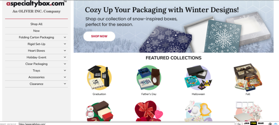
Task: Expand the Clearance chevron
Action: [65, 84]
